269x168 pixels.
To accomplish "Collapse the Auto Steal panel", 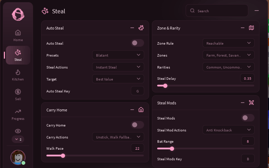I will (132, 28).
